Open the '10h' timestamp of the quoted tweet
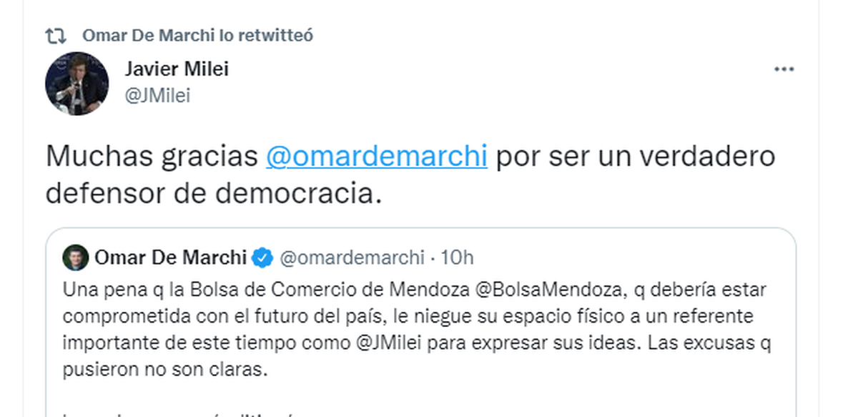This screenshot has width=858, height=417. (x=458, y=257)
